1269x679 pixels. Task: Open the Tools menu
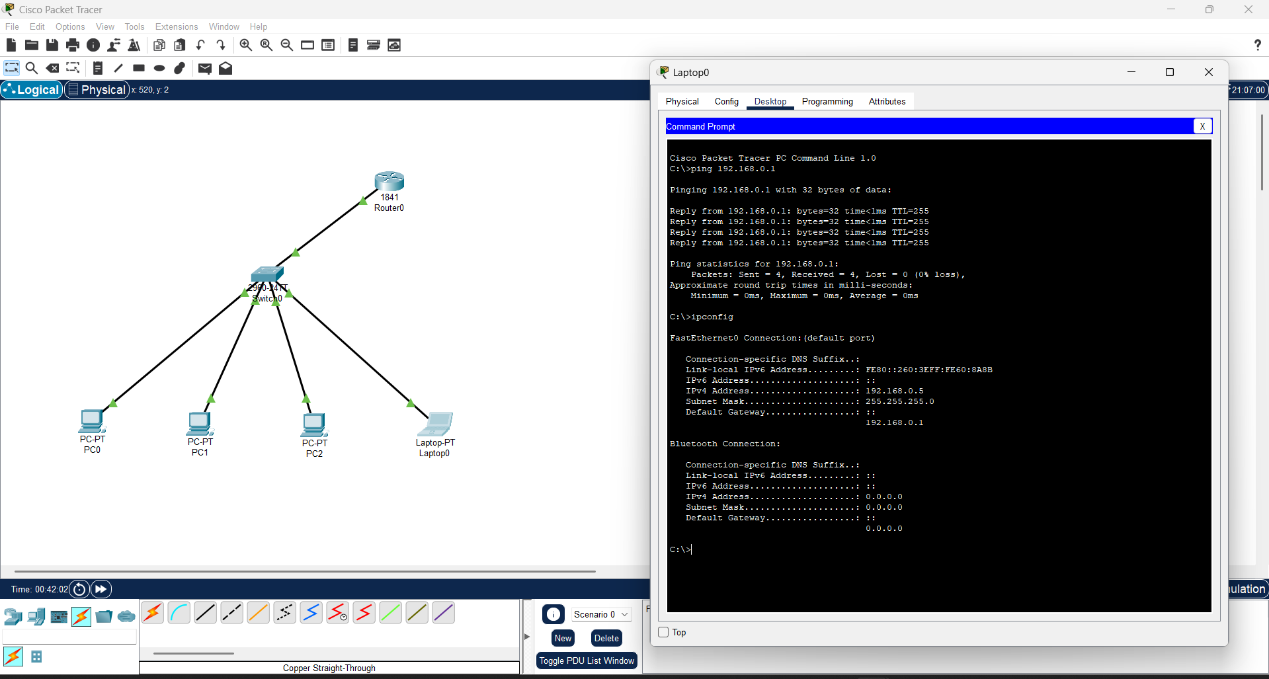point(134,26)
